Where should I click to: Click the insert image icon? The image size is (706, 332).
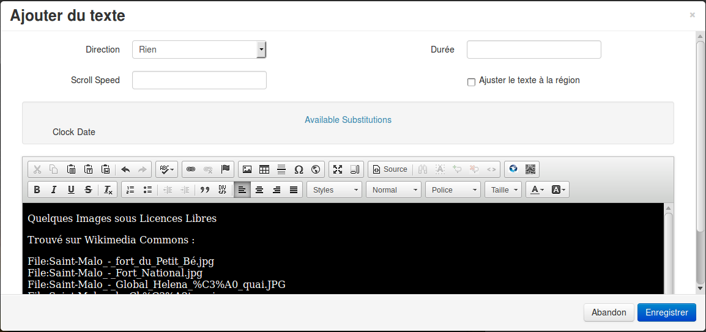coord(247,169)
